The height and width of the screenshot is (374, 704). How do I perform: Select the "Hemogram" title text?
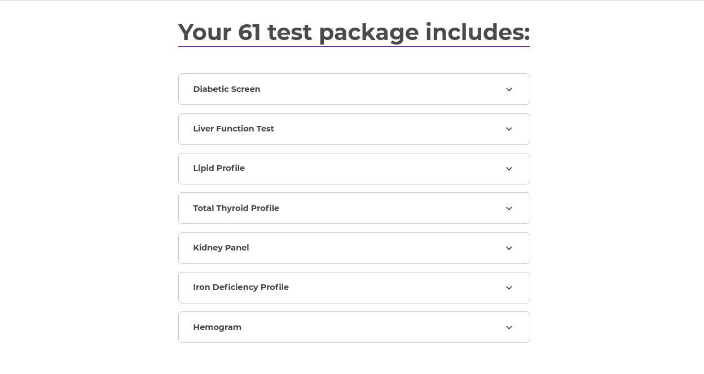[x=217, y=327]
